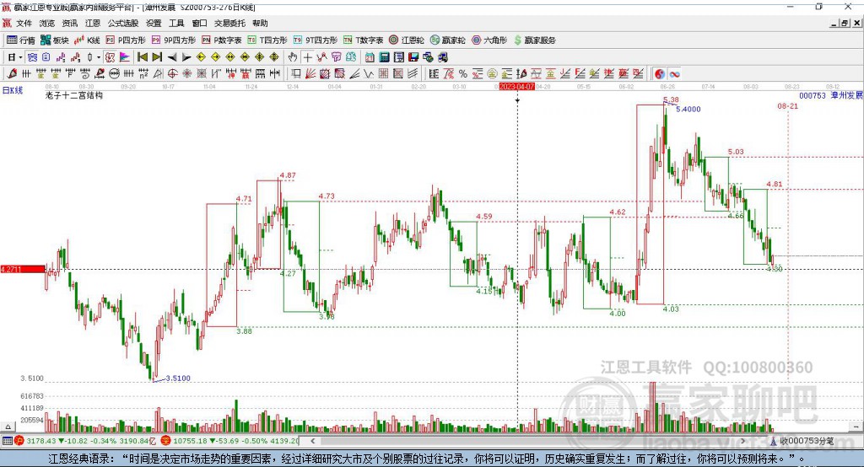Click the 08-21 forecast date label
864x467 pixels.
point(787,105)
